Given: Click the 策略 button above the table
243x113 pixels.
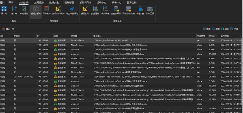Looking at the screenshot, I should point(207,29).
